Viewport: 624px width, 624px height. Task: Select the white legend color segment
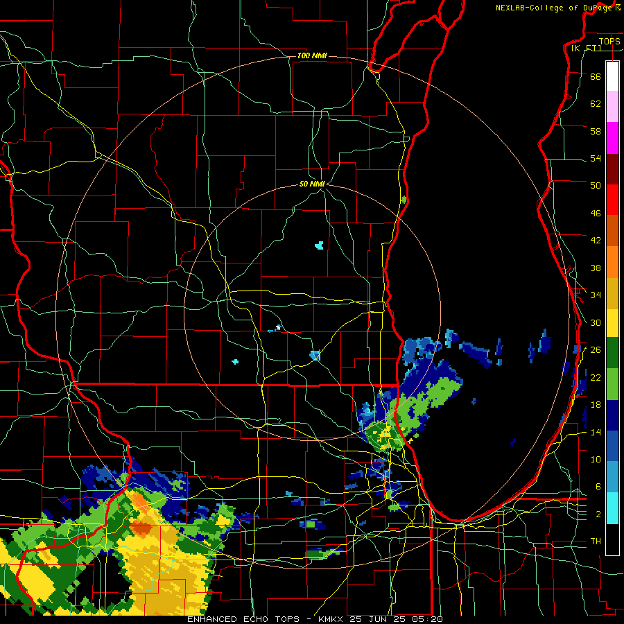[x=612, y=76]
